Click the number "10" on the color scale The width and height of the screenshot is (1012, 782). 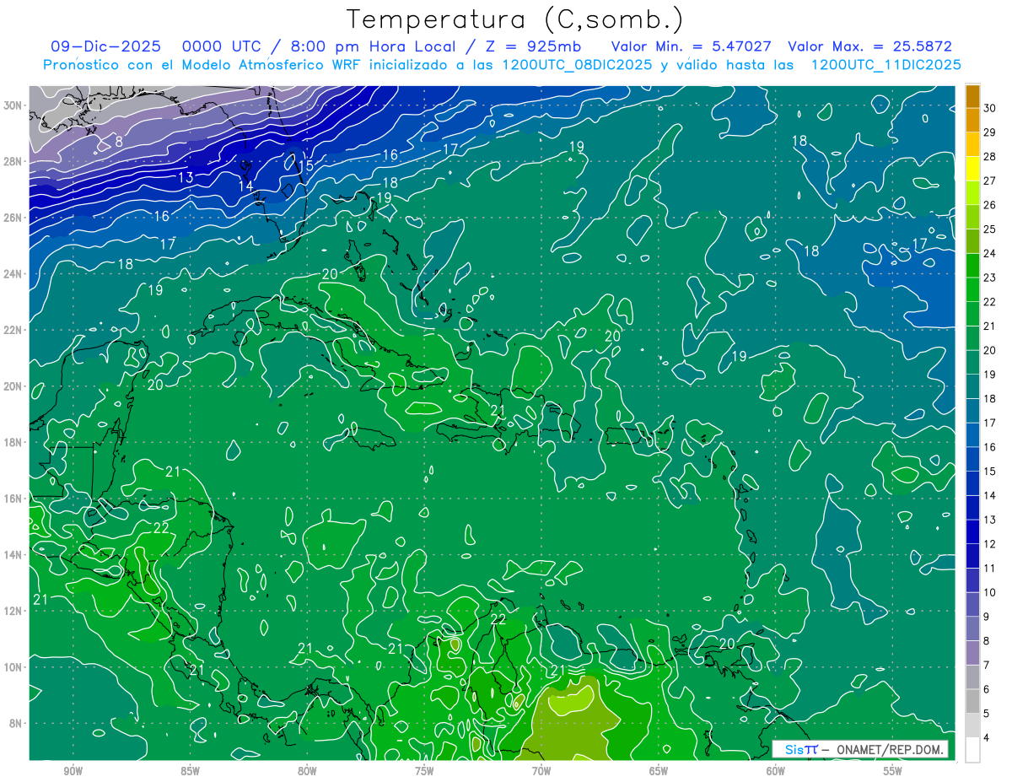[x=990, y=593]
